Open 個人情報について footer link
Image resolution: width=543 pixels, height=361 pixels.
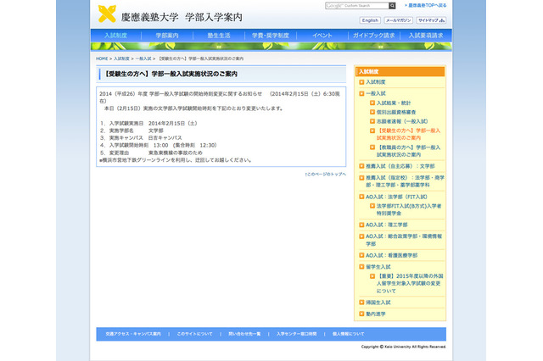(x=349, y=334)
